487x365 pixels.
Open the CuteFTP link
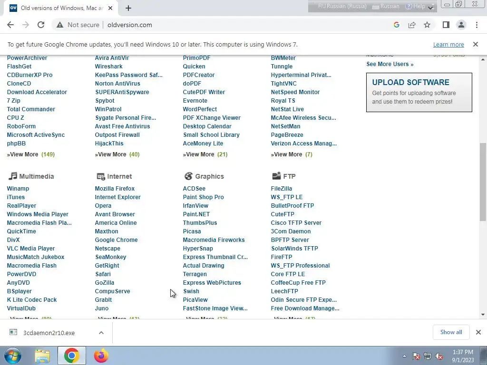tap(282, 214)
